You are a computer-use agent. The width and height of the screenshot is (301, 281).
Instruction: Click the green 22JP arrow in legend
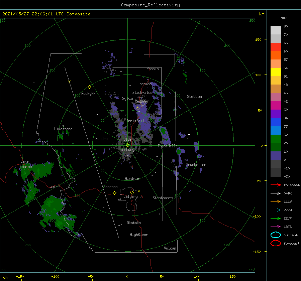click(x=276, y=218)
